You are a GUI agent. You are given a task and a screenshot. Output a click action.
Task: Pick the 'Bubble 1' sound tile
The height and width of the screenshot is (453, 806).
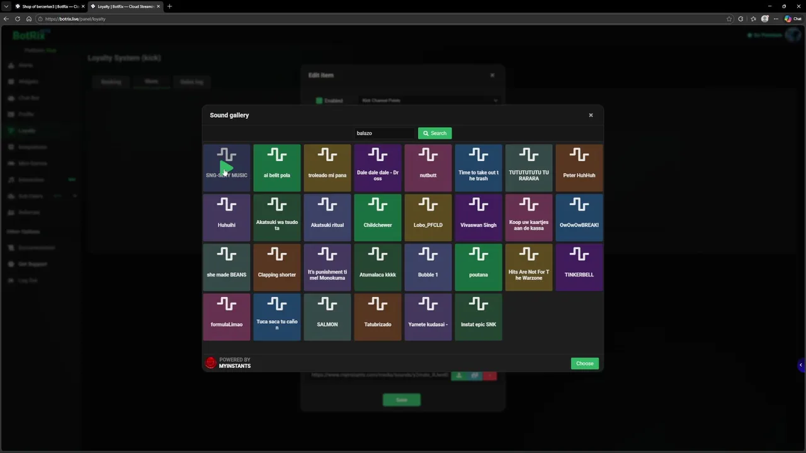tap(428, 267)
